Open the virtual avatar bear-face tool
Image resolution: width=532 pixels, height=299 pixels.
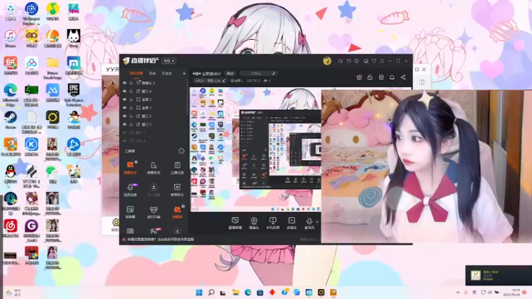tap(154, 212)
